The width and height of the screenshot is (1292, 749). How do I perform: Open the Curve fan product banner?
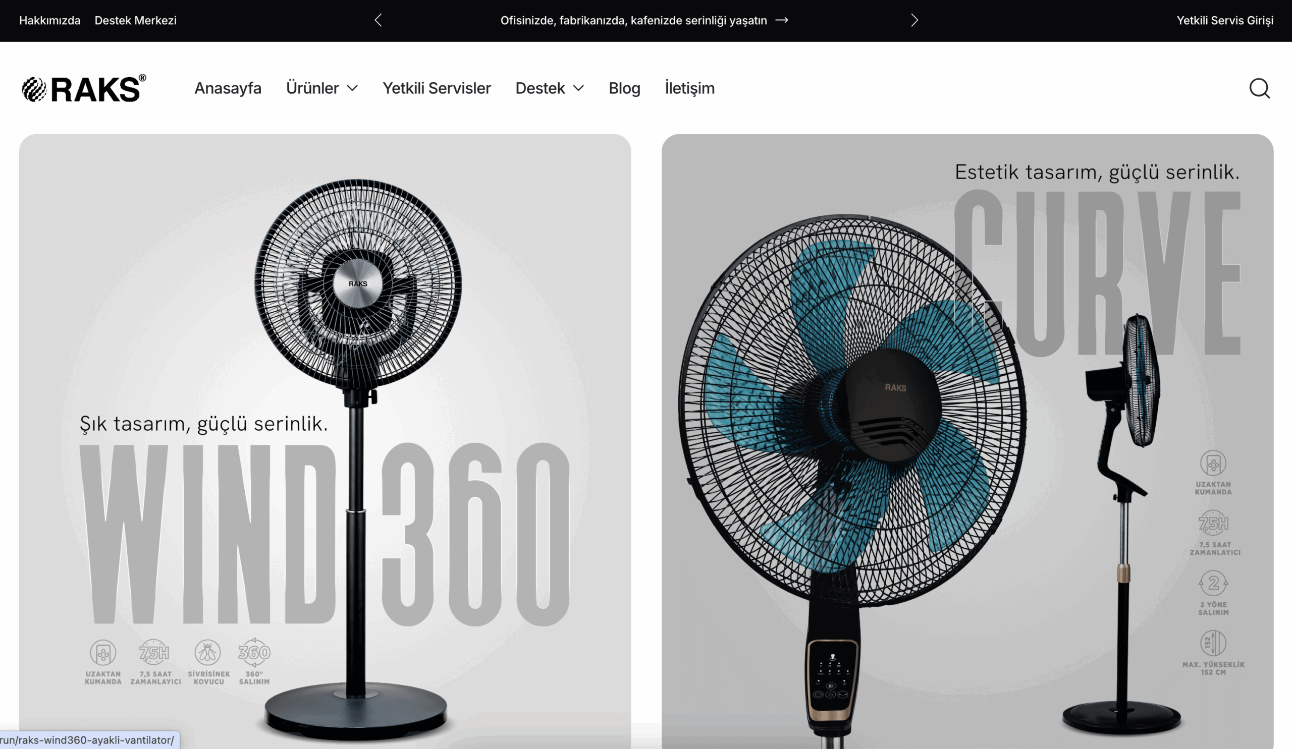coord(967,441)
